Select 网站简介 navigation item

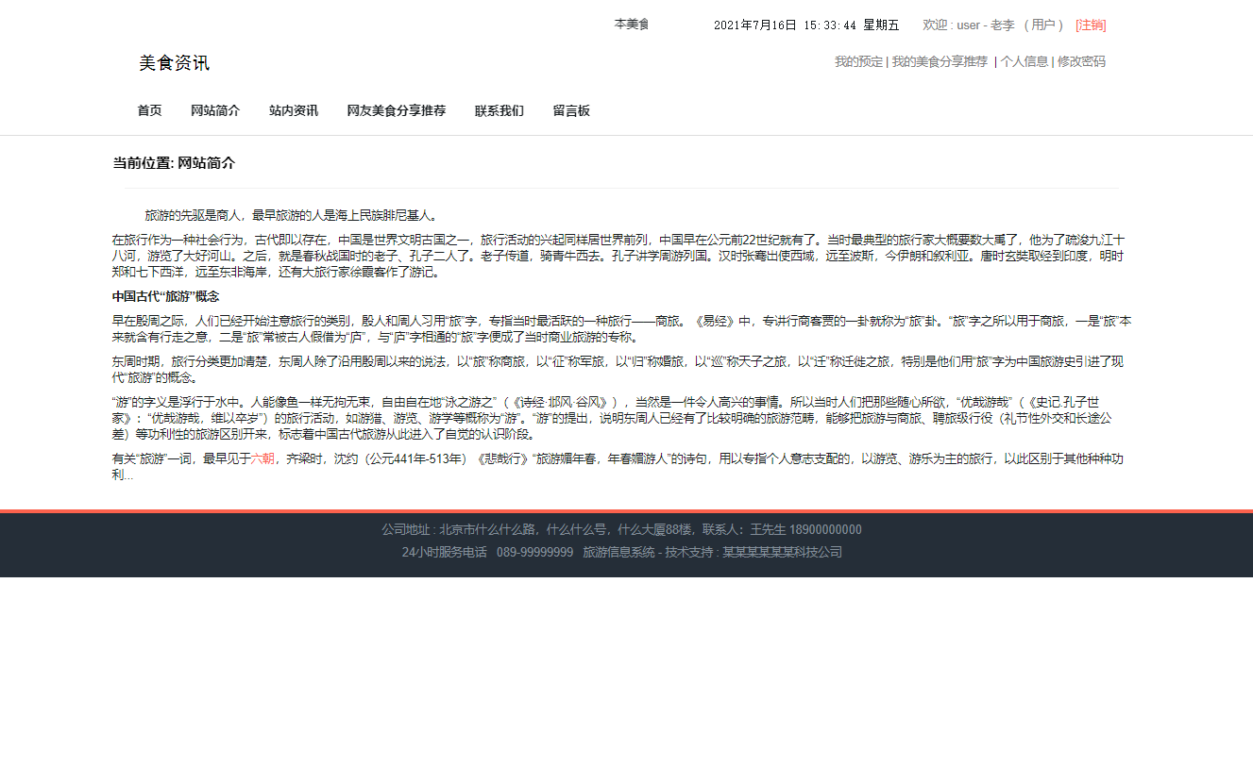click(x=214, y=110)
